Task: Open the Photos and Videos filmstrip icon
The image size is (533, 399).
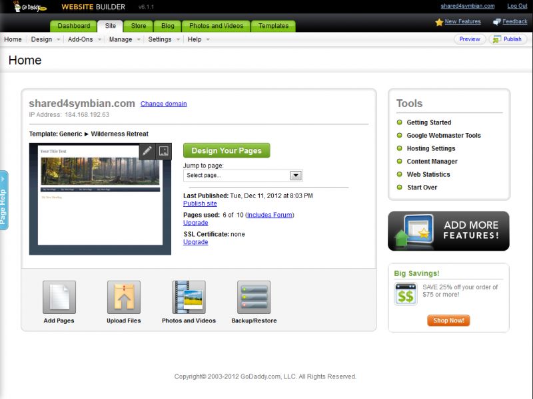Action: (x=189, y=297)
